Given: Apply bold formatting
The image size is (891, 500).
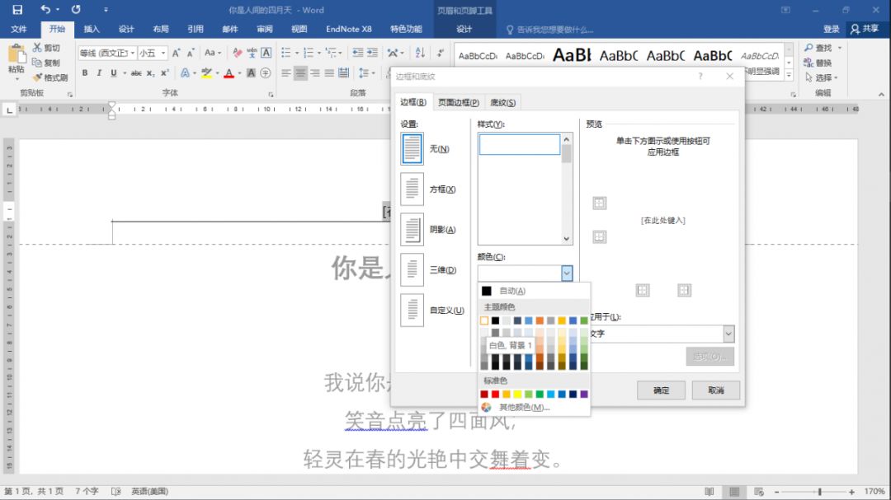Looking at the screenshot, I should point(85,73).
